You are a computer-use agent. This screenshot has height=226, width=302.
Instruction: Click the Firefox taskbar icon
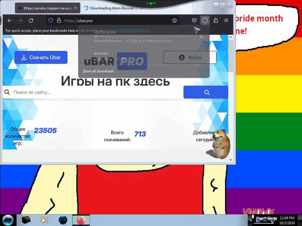pyautogui.click(x=81, y=220)
